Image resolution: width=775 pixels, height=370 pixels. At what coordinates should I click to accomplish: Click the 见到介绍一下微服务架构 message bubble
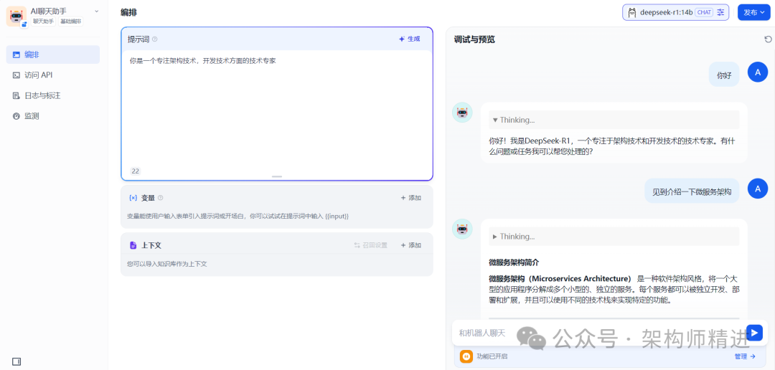tap(692, 191)
